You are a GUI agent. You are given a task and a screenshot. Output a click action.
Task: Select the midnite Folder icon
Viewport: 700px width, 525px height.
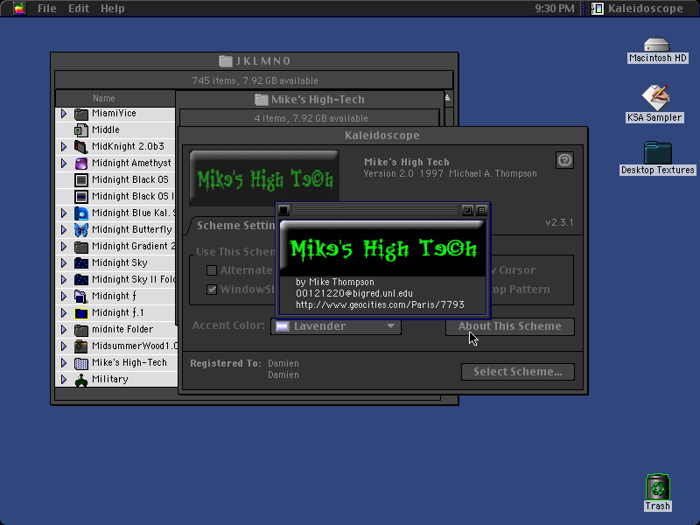click(x=80, y=330)
